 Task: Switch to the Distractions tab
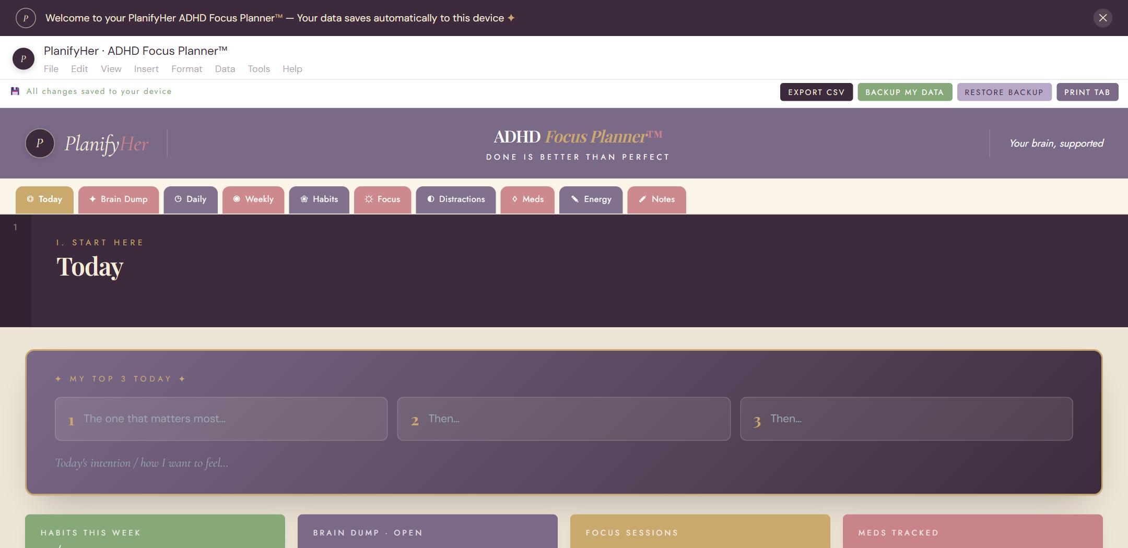coord(456,199)
